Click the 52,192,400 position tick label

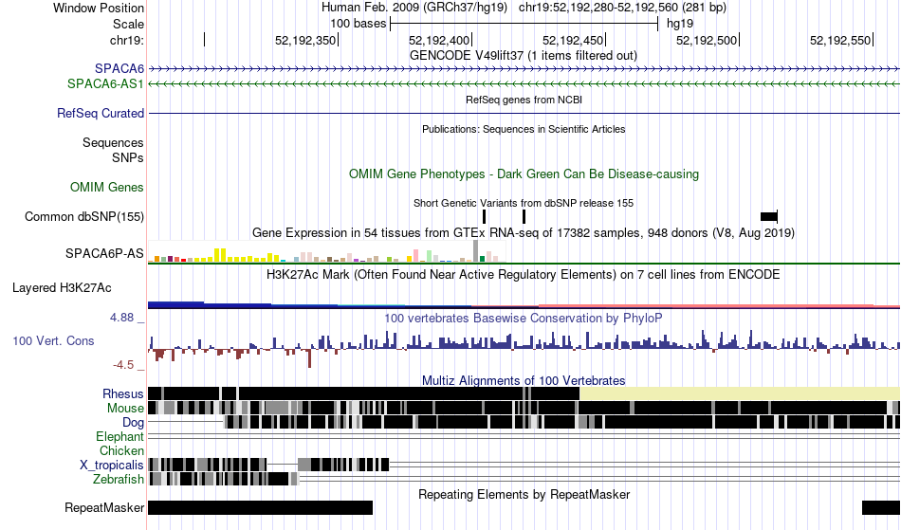coord(439,40)
